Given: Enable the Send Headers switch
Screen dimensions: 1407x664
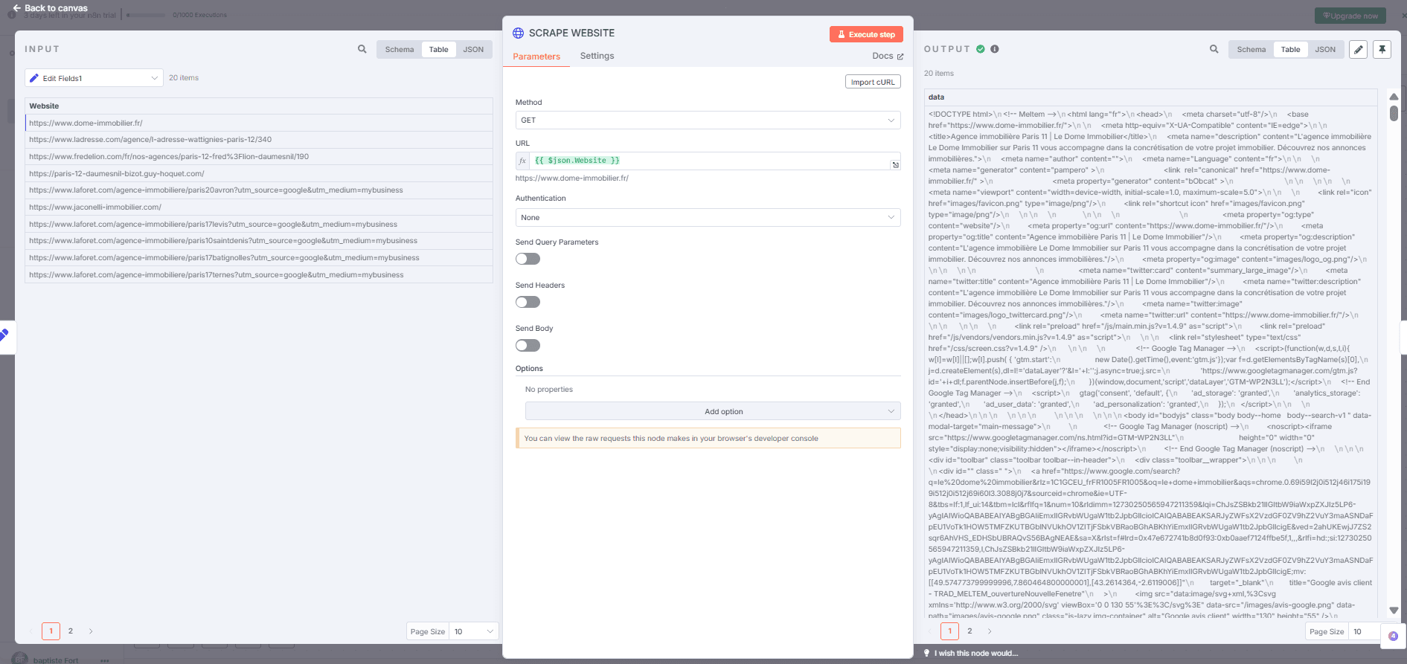Looking at the screenshot, I should click(x=528, y=302).
